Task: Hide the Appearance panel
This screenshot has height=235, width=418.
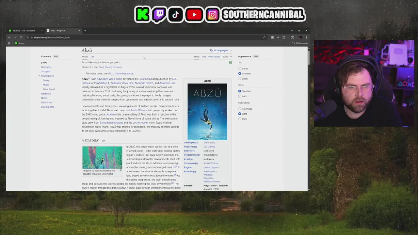Action: point(256,56)
